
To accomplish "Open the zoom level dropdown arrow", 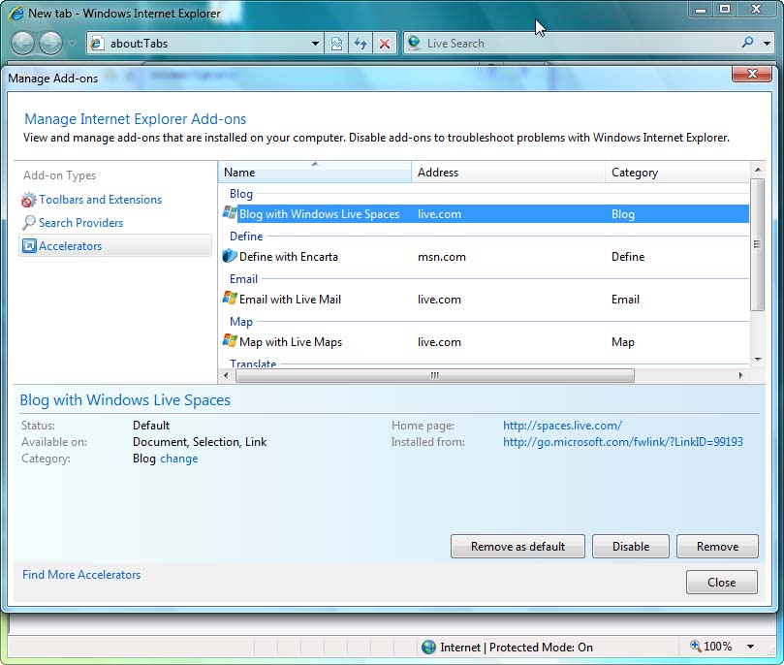I will pos(750,647).
